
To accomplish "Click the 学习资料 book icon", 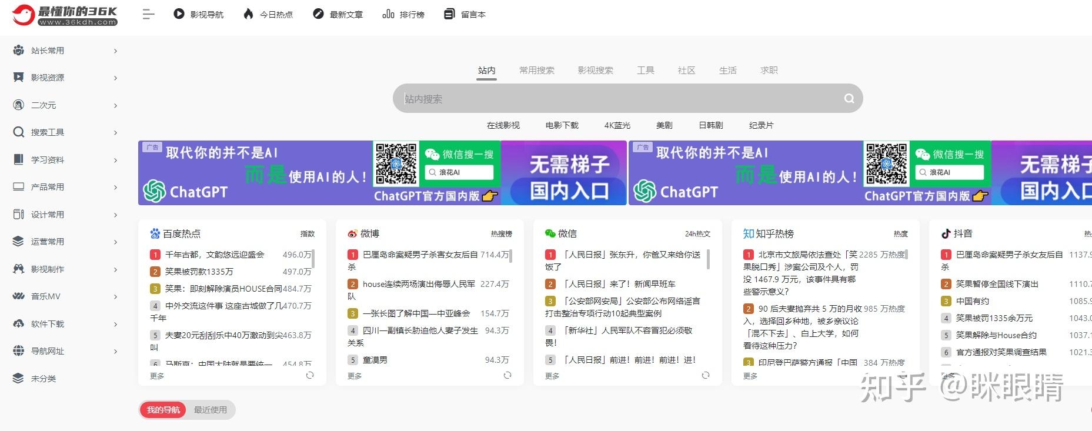I will 19,160.
